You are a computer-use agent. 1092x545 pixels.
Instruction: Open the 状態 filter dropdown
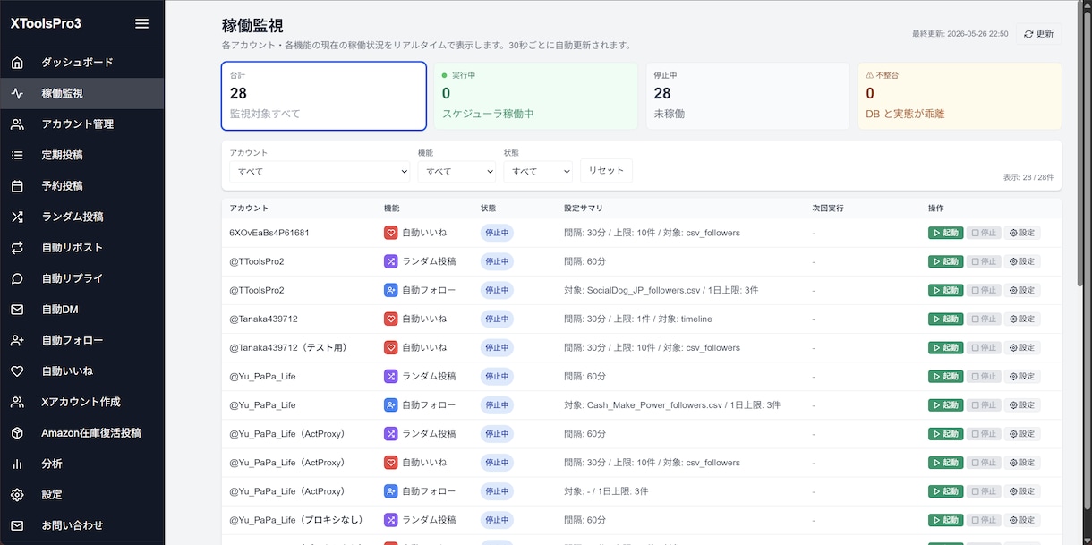(x=538, y=171)
